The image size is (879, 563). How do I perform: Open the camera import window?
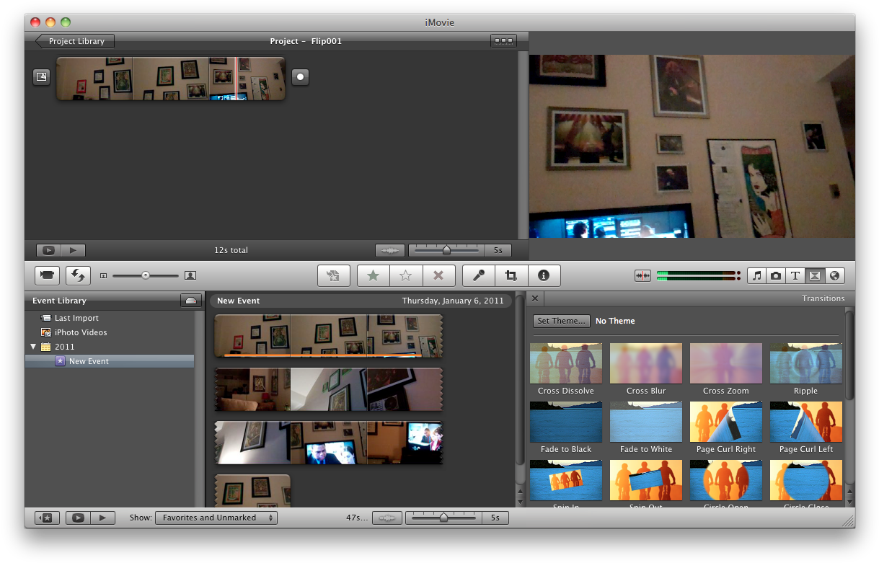coord(46,275)
